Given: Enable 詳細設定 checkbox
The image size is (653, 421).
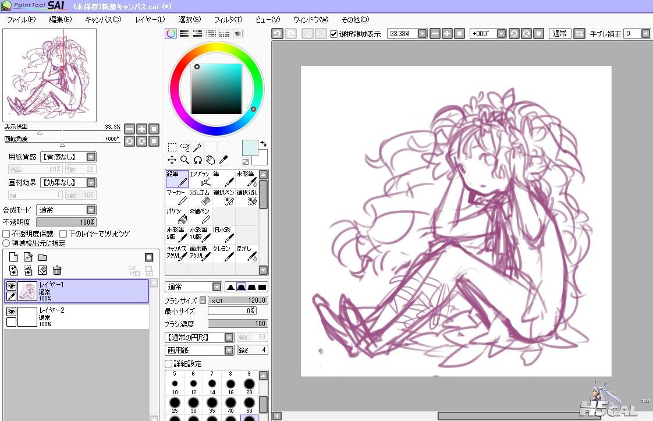Looking at the screenshot, I should [x=169, y=363].
